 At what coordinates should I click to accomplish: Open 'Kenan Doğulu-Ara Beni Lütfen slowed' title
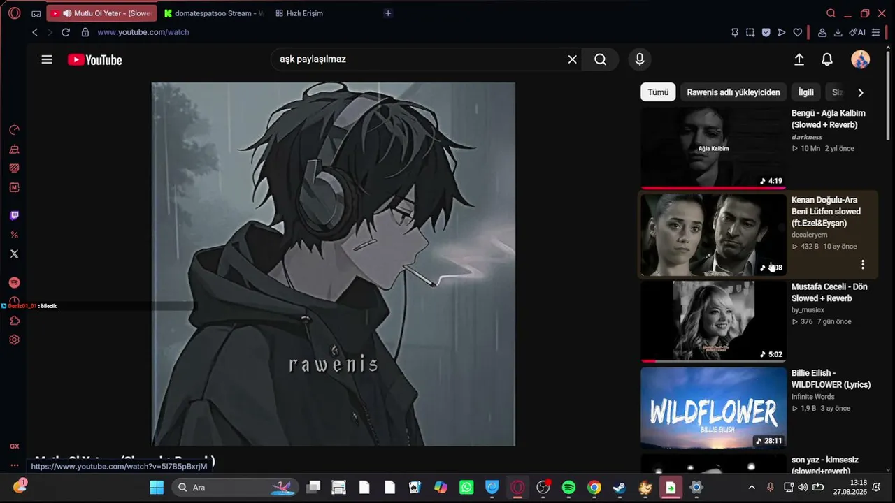[x=826, y=212]
